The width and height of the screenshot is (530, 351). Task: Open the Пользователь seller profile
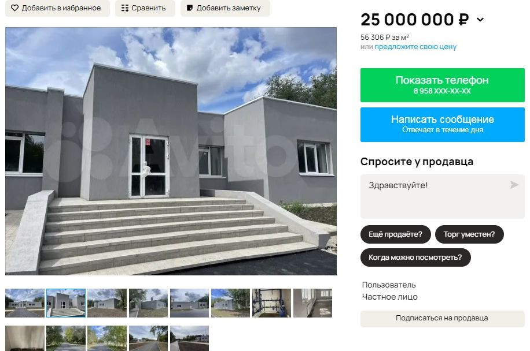coord(389,285)
